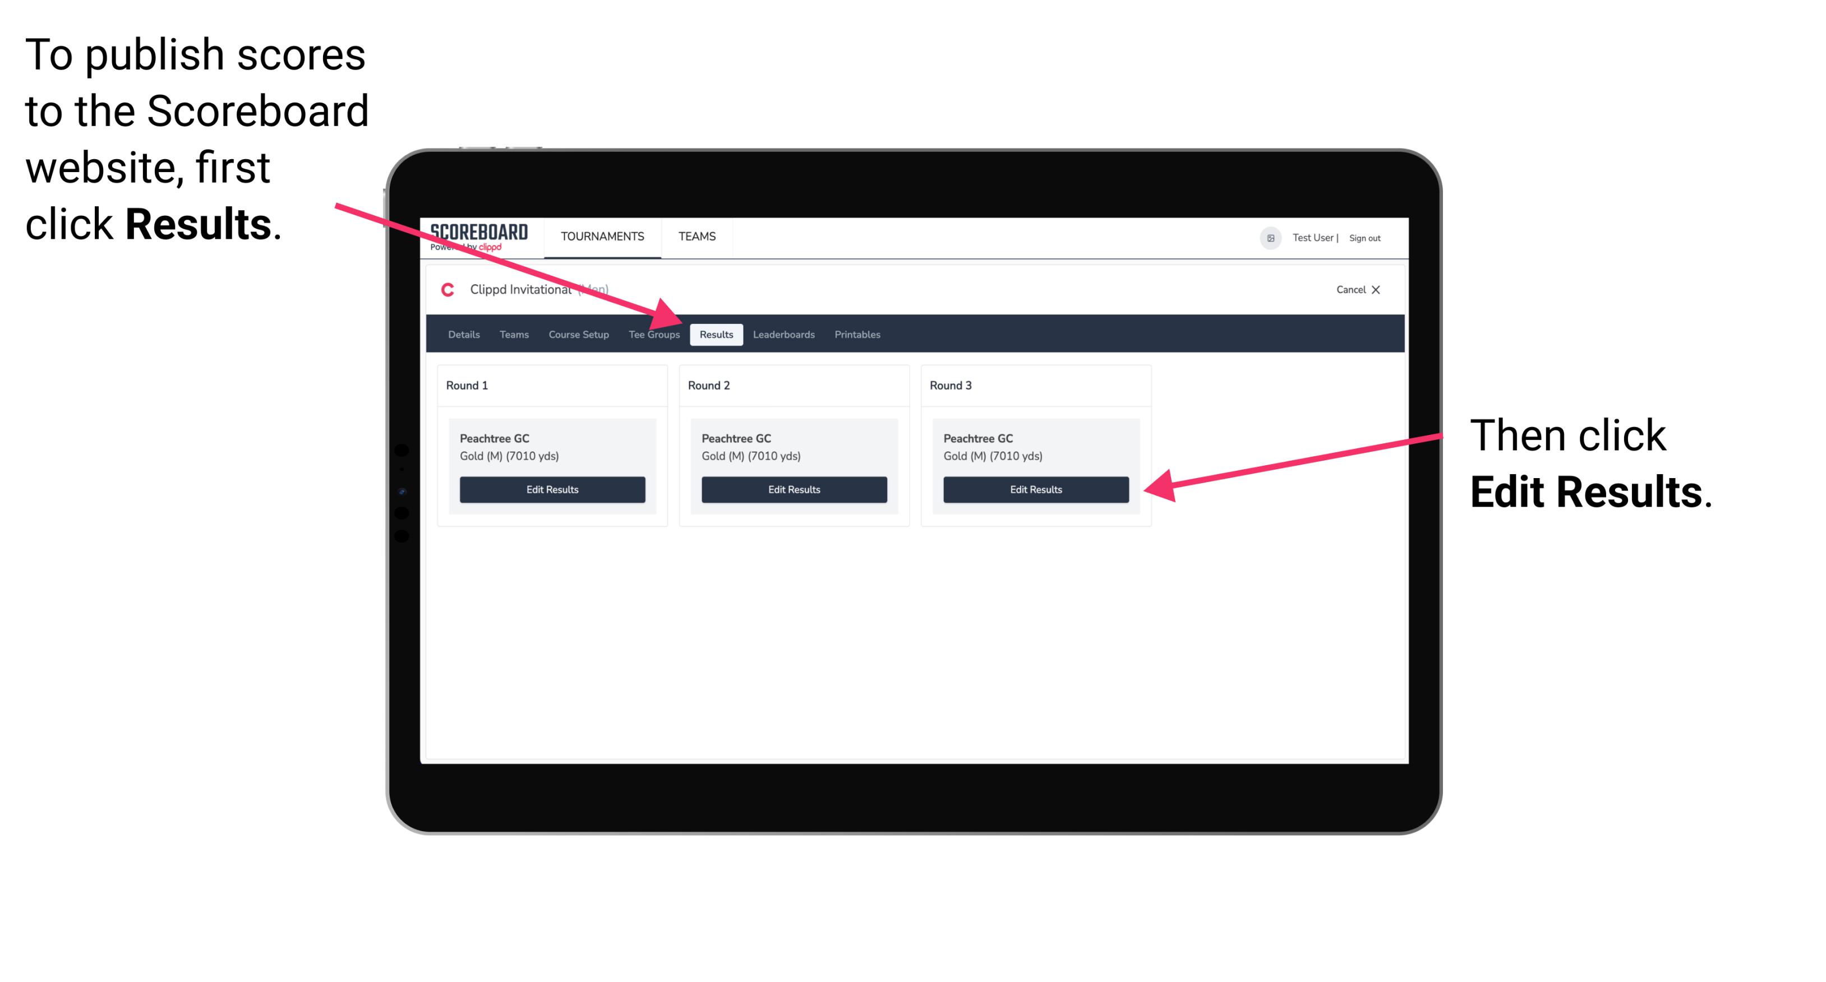
Task: Click the Round 3 Edit Results button
Action: (1035, 490)
